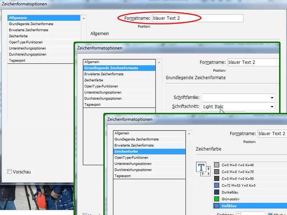Viewport: 287px width, 215px height.
Task: Open Grundlegende Zeichenformate in the rearmost dialog
Action: 44,24
